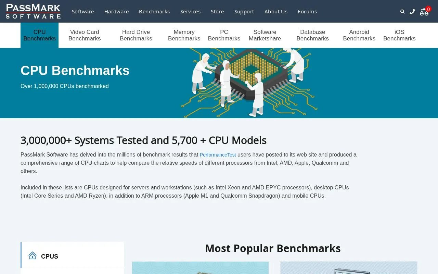Click the house icon beside CPUS
Image resolution: width=438 pixels, height=274 pixels.
33,256
